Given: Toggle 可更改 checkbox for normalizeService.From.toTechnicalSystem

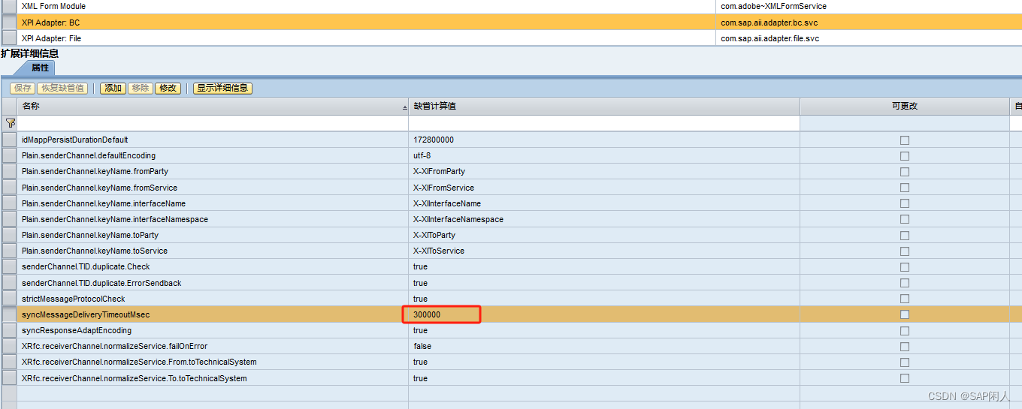Looking at the screenshot, I should [905, 362].
